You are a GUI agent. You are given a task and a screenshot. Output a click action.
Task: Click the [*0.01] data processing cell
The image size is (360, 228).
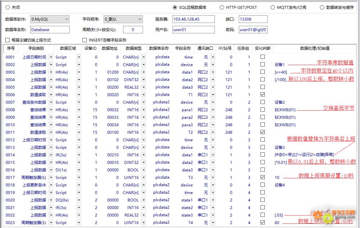tap(281, 163)
